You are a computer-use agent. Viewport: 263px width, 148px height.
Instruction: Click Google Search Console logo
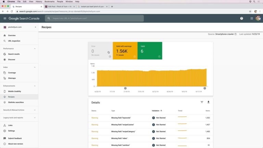point(24,18)
